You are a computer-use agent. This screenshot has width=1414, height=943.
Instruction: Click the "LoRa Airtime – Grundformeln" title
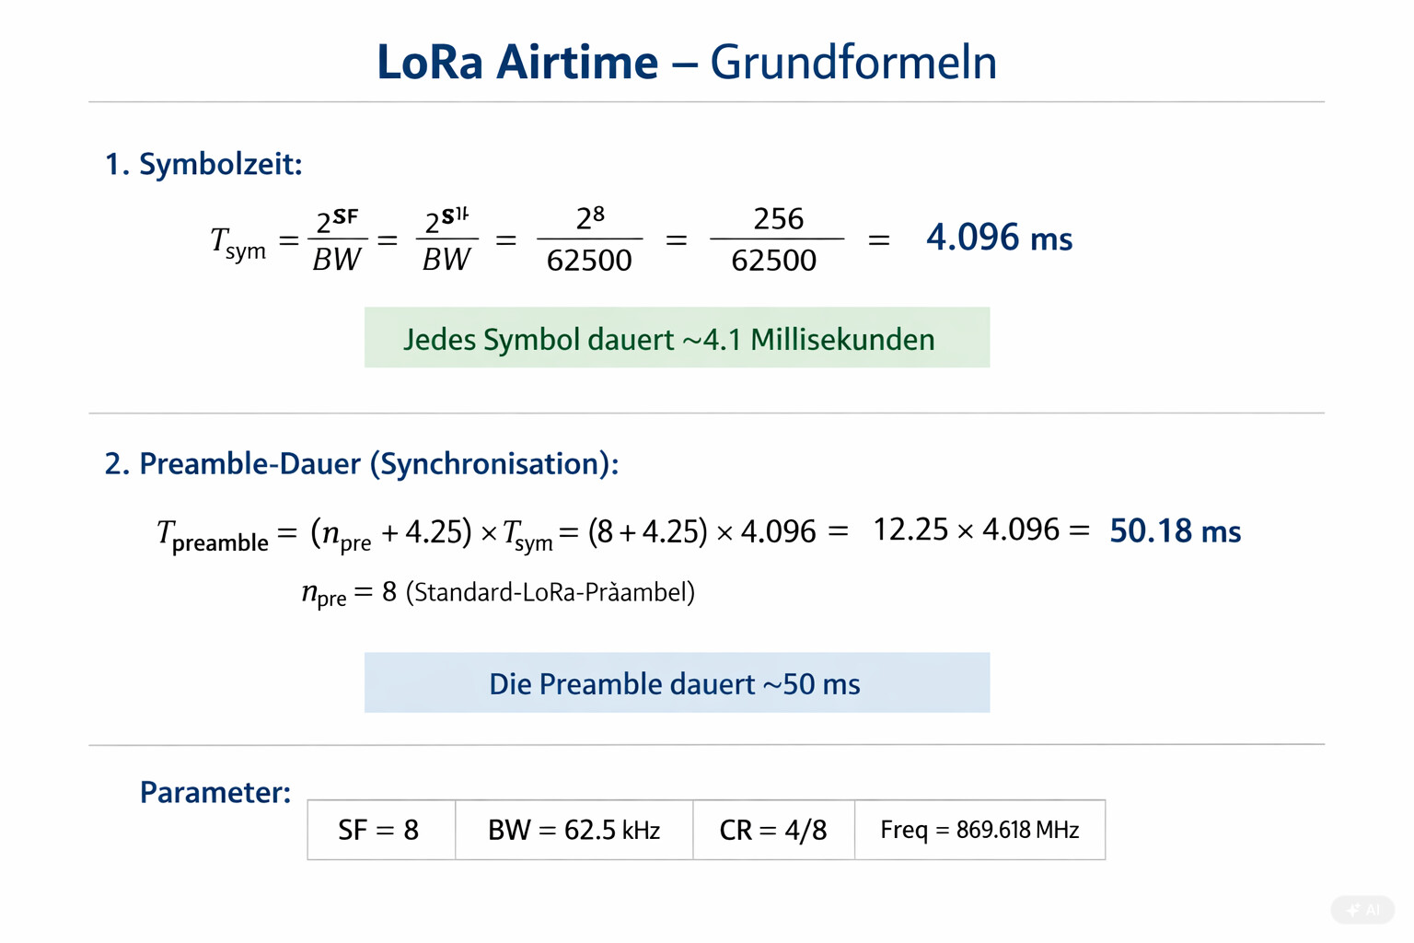[686, 63]
